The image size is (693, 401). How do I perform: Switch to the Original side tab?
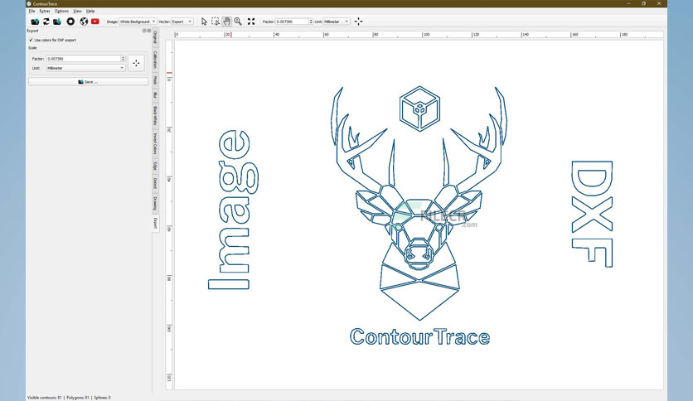click(x=155, y=38)
